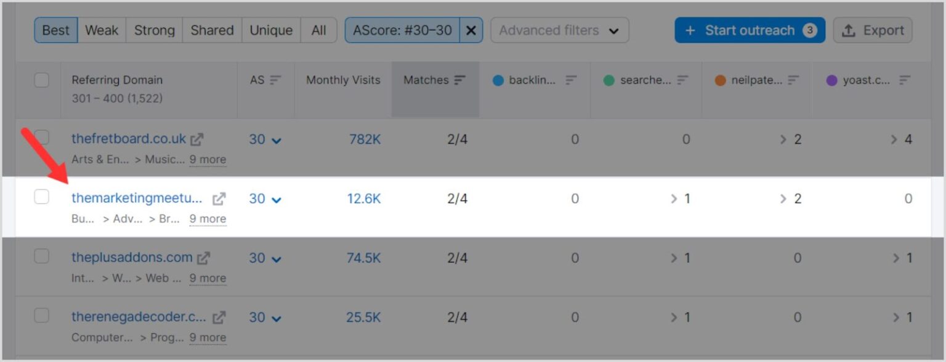The width and height of the screenshot is (946, 362).
Task: Sort by the backlin... competitor column
Action: pos(572,80)
